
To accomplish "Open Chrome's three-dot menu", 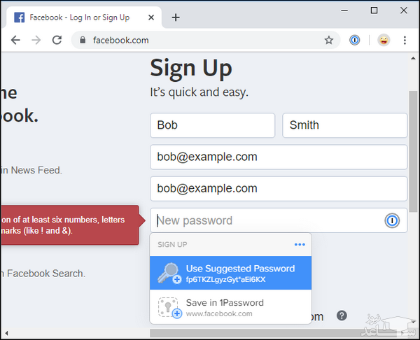I will click(405, 41).
